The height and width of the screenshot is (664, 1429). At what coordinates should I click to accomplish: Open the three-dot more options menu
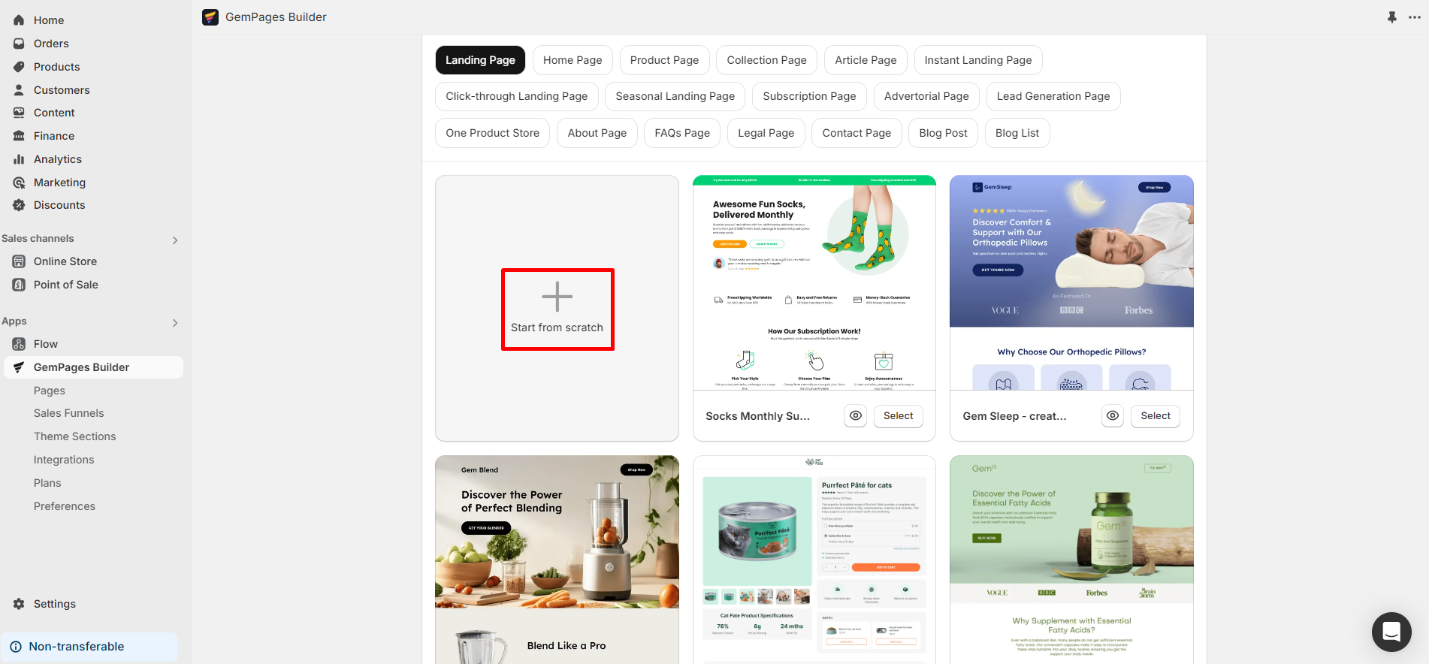(x=1414, y=17)
